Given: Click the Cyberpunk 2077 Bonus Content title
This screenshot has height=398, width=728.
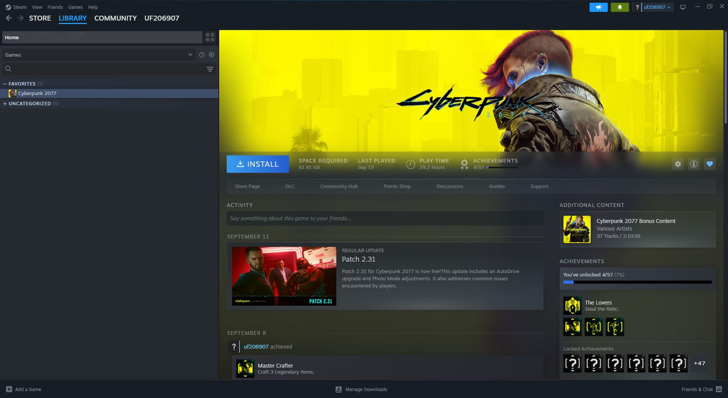Looking at the screenshot, I should click(x=636, y=221).
